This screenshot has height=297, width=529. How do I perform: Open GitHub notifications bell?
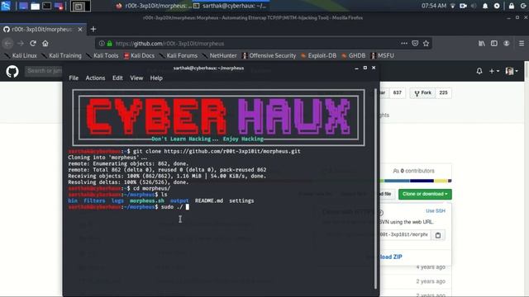click(x=479, y=71)
